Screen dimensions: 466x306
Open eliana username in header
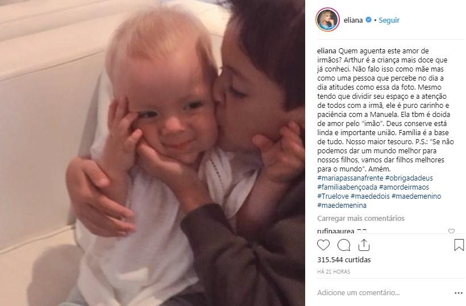(353, 20)
